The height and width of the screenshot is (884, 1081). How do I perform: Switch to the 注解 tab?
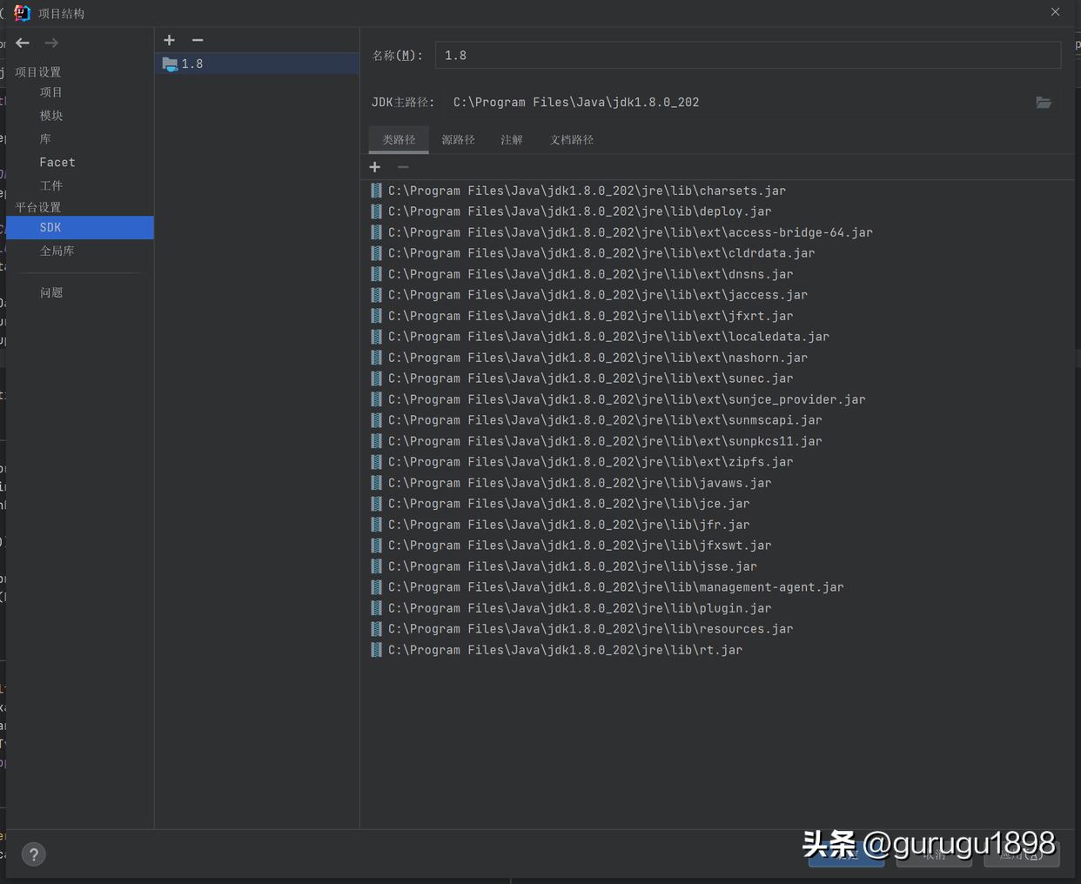pos(512,139)
